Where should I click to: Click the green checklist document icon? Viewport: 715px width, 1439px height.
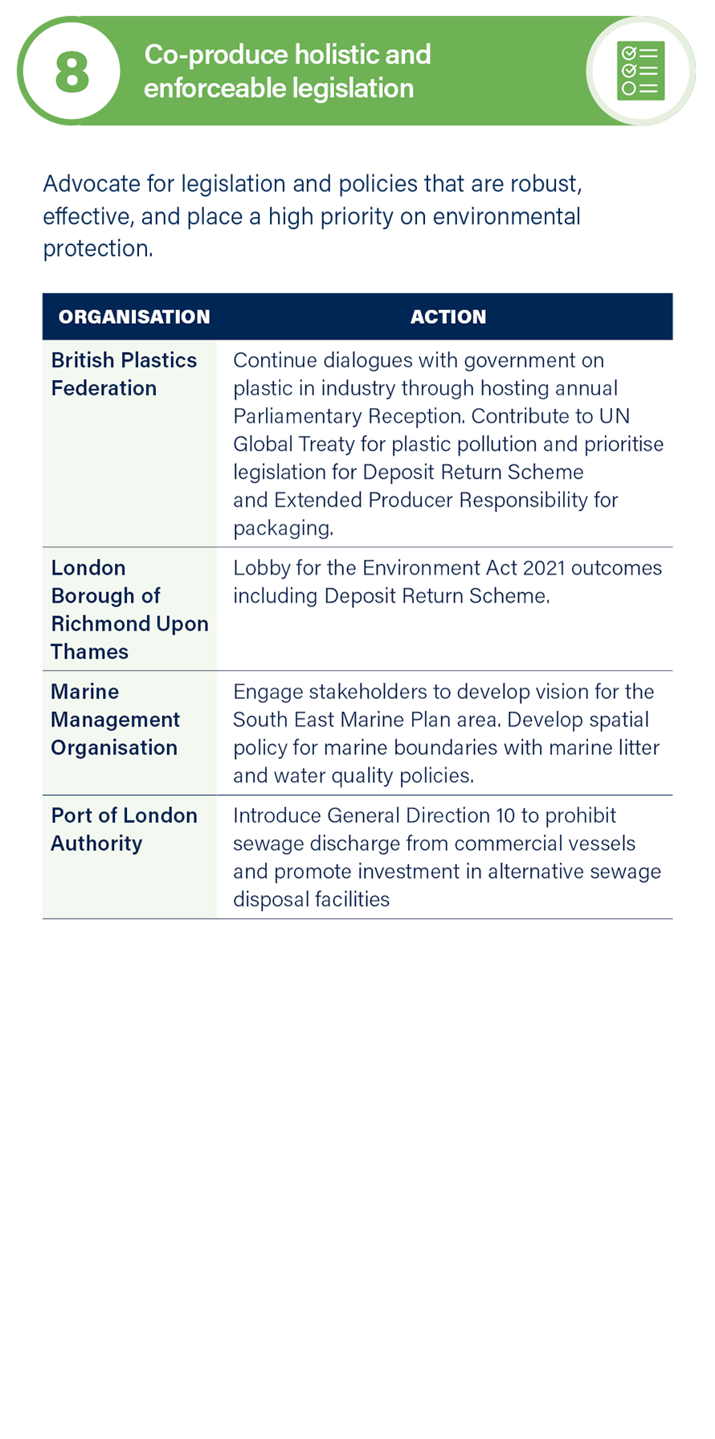640,71
